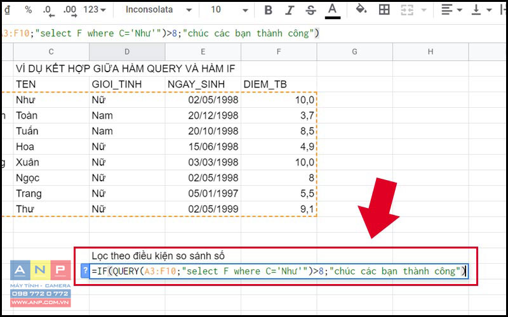This screenshot has width=508, height=317.
Task: Select column E header
Action: click(x=203, y=52)
